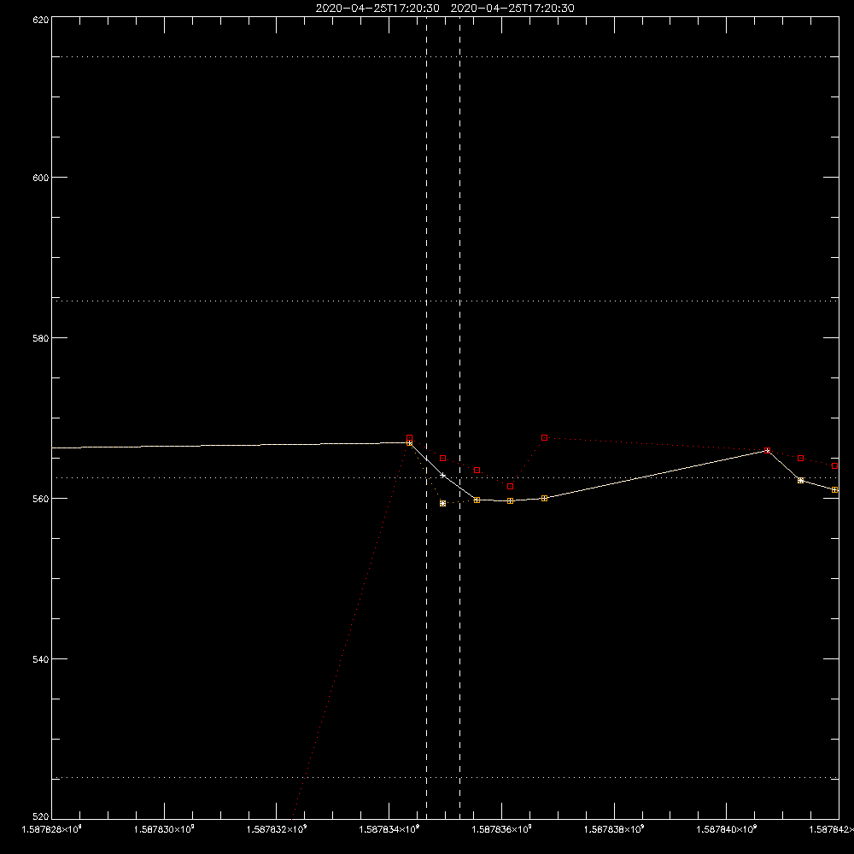Select the 560 y-axis label
The height and width of the screenshot is (854, 854).
(x=41, y=499)
